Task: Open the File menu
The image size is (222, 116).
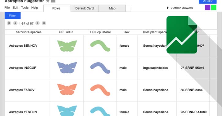Action: pos(7,8)
